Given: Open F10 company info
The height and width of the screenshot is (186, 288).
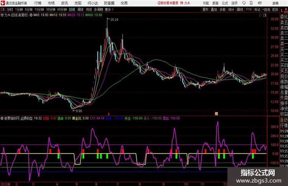Looking at the screenshot, I should 249,9.
